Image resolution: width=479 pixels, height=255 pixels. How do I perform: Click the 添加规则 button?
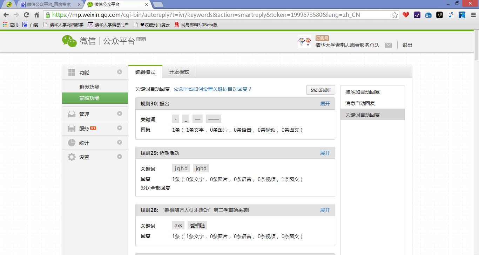coord(320,90)
